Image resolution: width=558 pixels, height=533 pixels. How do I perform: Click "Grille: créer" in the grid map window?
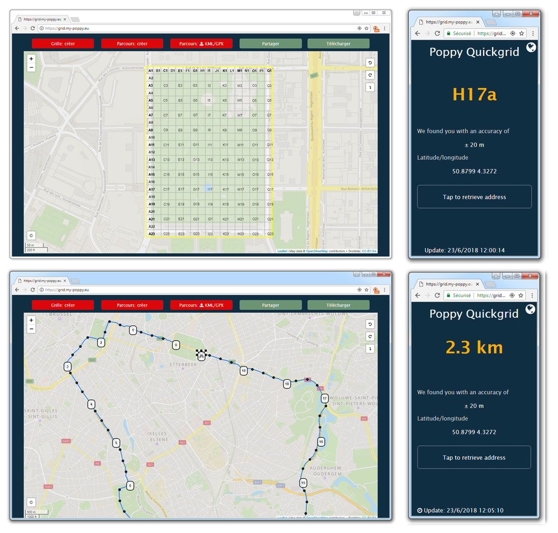(x=63, y=44)
